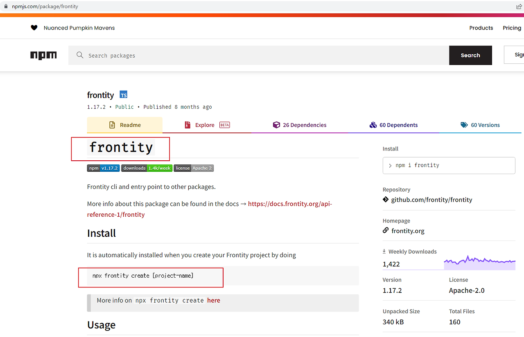Click the red Explore file icon
The height and width of the screenshot is (337, 524).
click(x=187, y=125)
